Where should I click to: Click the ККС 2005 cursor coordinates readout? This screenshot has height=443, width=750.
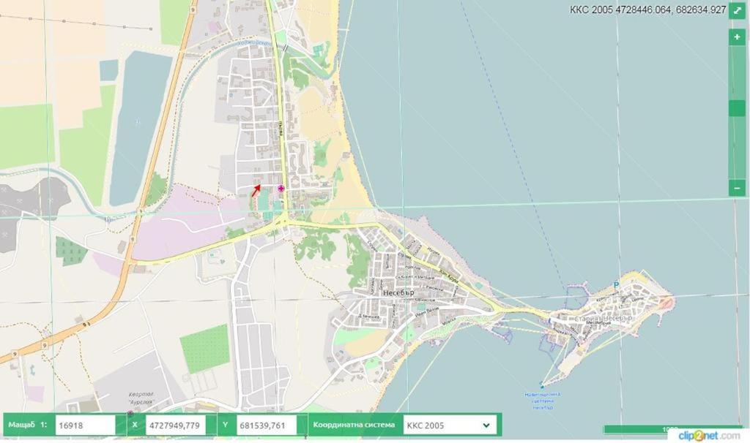click(x=647, y=10)
